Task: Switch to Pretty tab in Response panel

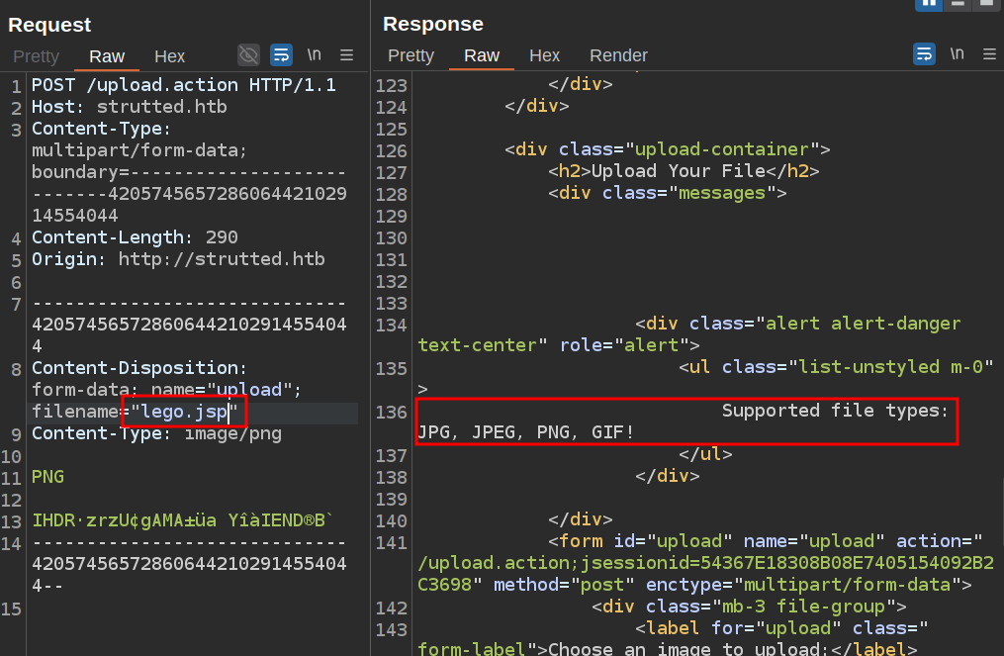Action: pos(411,55)
